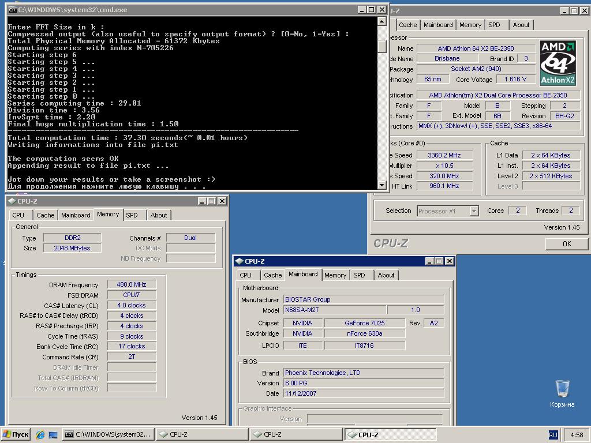Open Mainboard tab in processor CPU-Z window
591x443 pixels.
click(438, 25)
